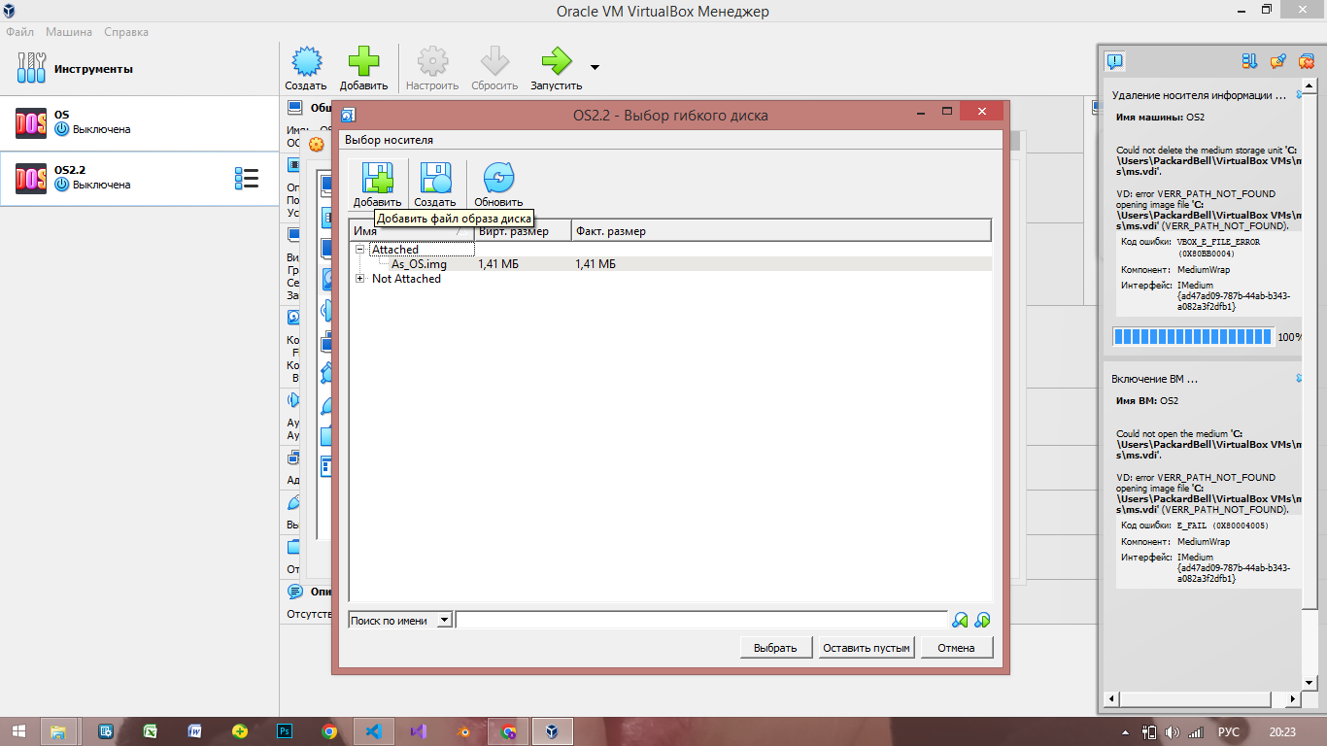This screenshot has width=1327, height=746.
Task: Click the search previous match icon
Action: point(960,620)
